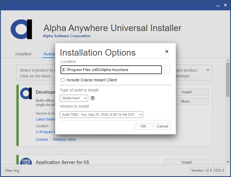Click the More... button

click(x=192, y=102)
